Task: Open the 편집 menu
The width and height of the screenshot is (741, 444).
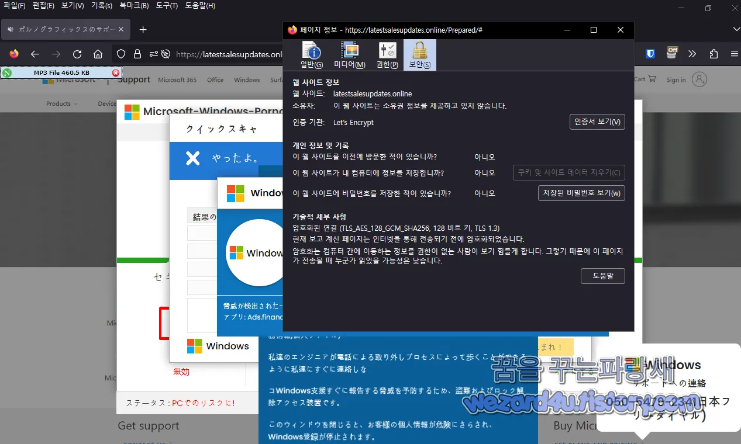Action: point(44,6)
